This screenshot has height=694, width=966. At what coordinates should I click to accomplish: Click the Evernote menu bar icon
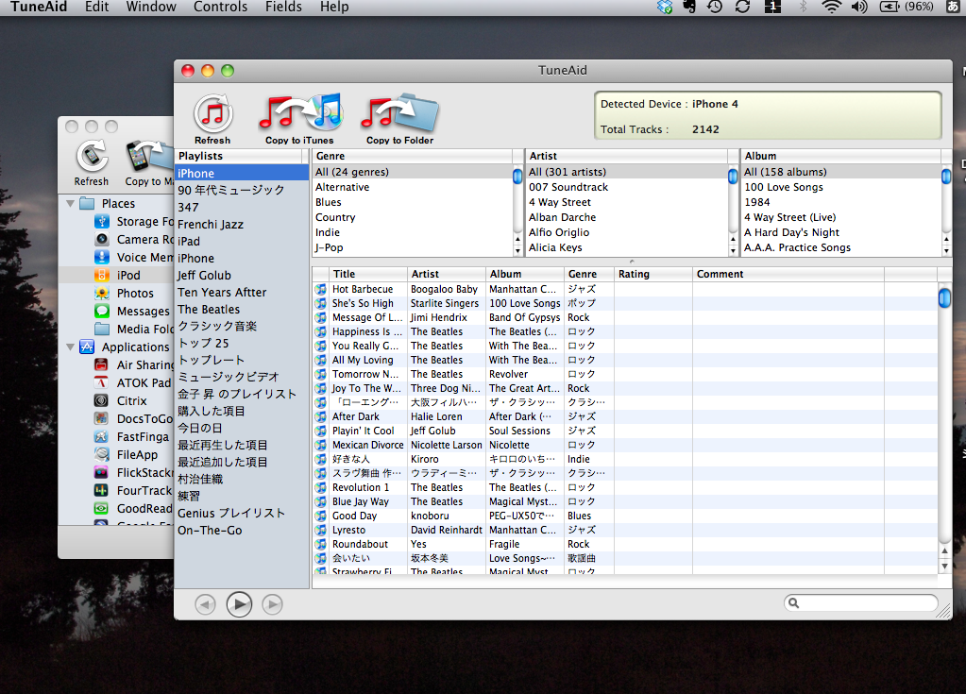point(689,7)
